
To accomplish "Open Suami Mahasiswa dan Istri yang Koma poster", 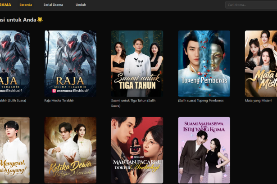I will click(204, 150).
